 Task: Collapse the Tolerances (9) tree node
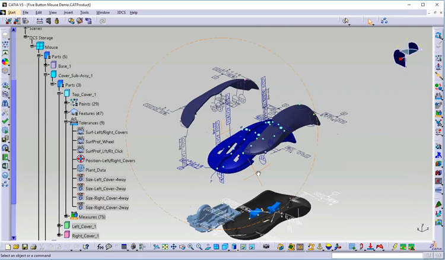coord(66,122)
